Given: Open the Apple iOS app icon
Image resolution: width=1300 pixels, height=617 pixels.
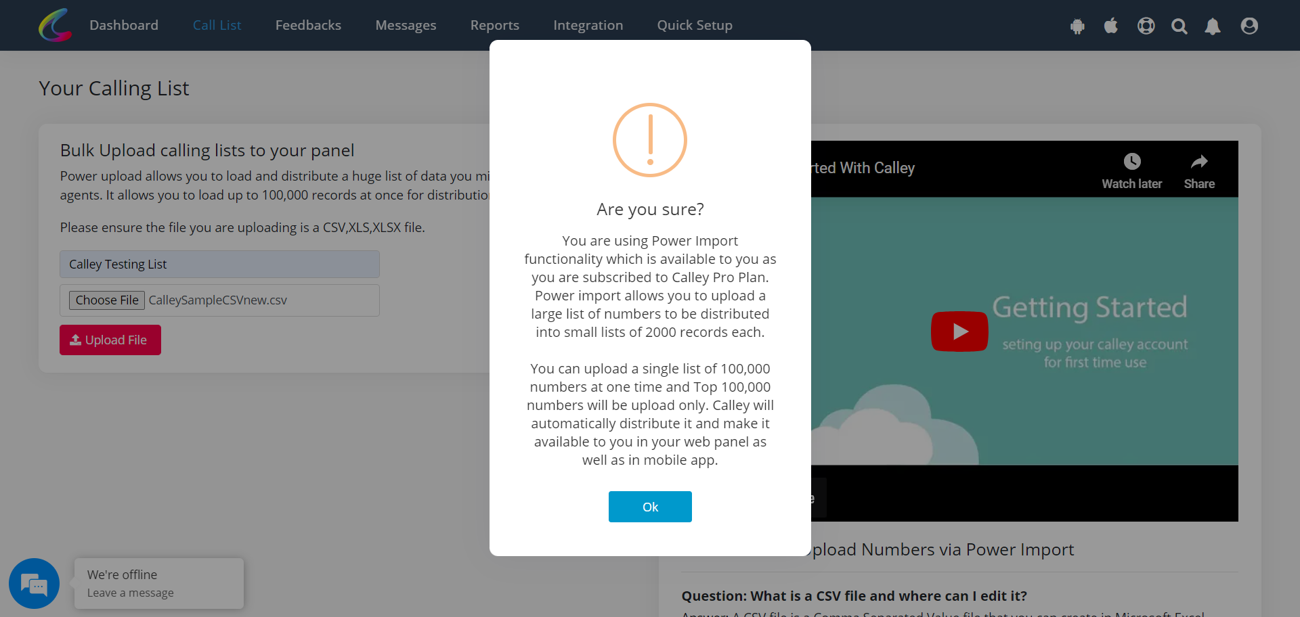Looking at the screenshot, I should pos(1111,26).
